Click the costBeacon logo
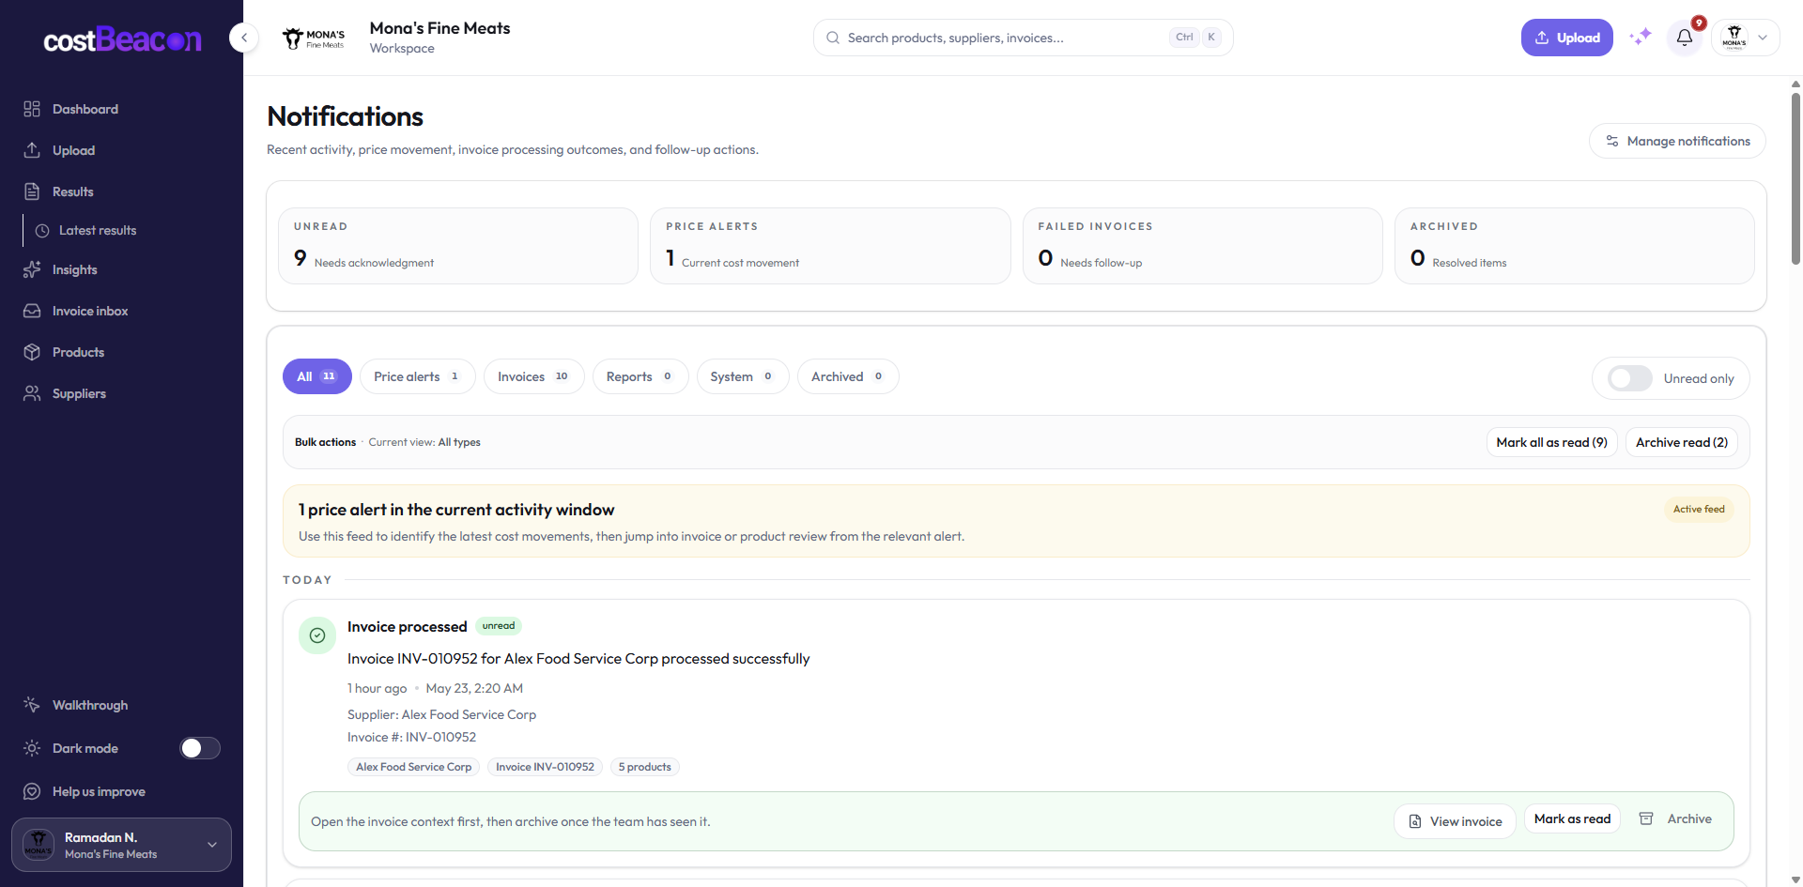Viewport: 1803px width, 887px height. [122, 39]
